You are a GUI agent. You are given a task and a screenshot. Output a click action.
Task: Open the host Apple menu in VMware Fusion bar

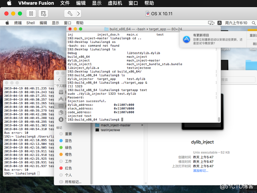(x=9, y=3)
